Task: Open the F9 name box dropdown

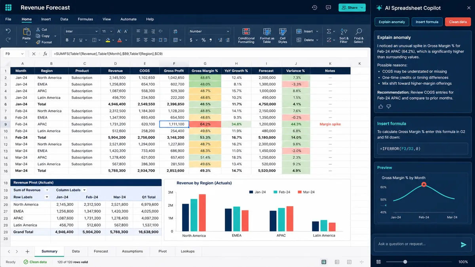Action: (x=22, y=54)
